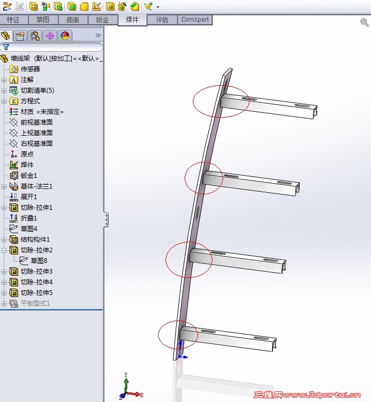Screen dimensions: 371x402
Task: Click the Extruded Boss/Base toolbar icon
Action: [x=59, y=6]
